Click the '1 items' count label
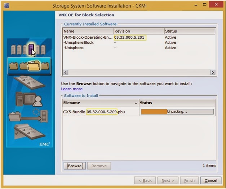Screen dimensions: 226x189 click(209, 166)
